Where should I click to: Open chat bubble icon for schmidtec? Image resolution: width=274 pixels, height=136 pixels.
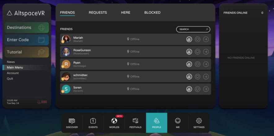(x=198, y=77)
